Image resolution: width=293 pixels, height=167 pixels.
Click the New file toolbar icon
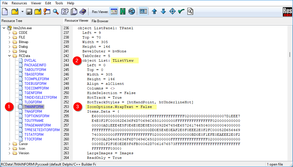click(x=5, y=12)
